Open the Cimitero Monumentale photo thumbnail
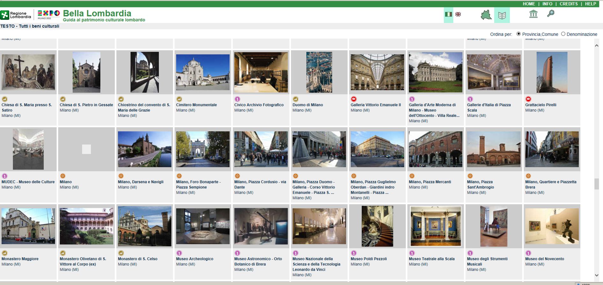Image resolution: width=603 pixels, height=285 pixels. point(203,72)
